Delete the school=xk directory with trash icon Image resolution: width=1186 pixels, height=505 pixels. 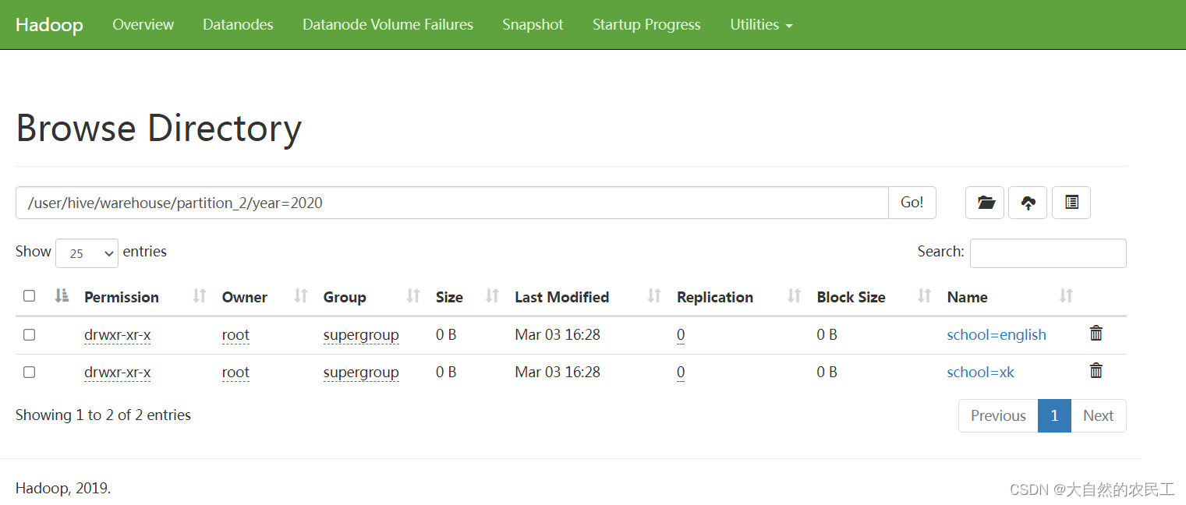(1096, 371)
